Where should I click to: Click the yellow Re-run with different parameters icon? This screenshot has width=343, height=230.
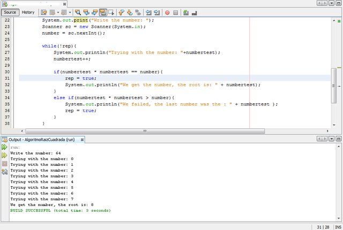point(4,155)
